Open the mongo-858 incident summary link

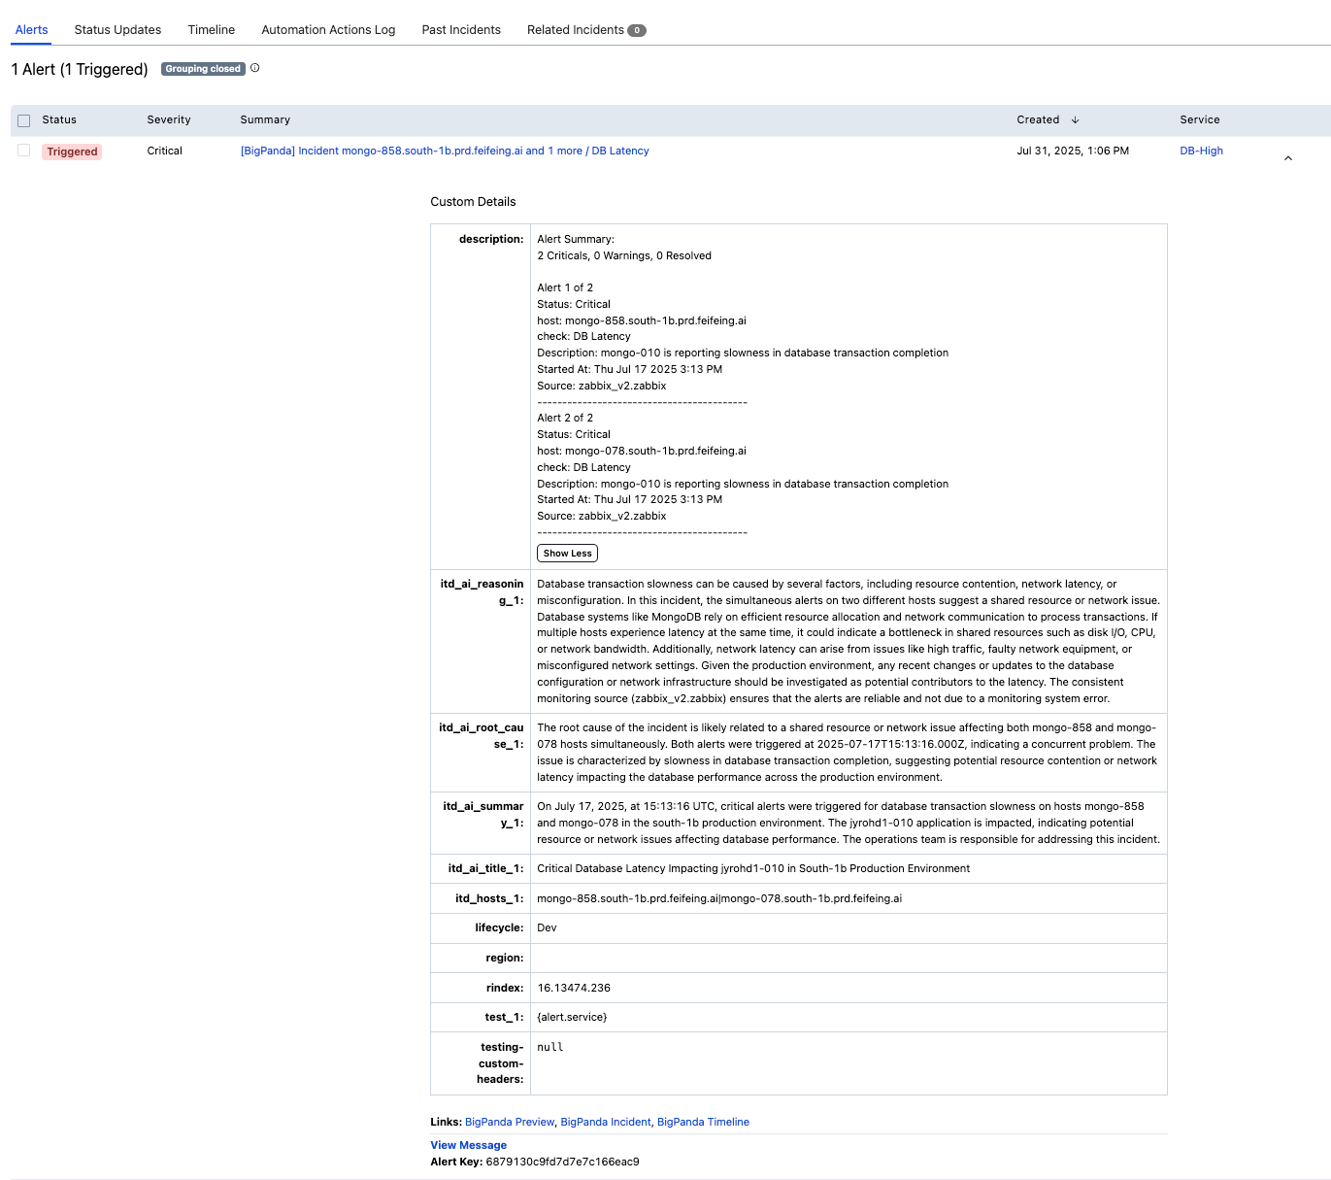pyautogui.click(x=443, y=151)
